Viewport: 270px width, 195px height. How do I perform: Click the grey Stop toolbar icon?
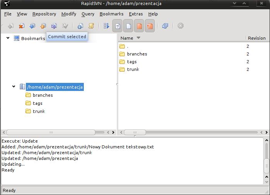[180, 26]
